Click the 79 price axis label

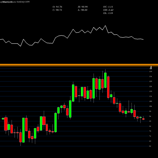pyautogui.click(x=150, y=131)
